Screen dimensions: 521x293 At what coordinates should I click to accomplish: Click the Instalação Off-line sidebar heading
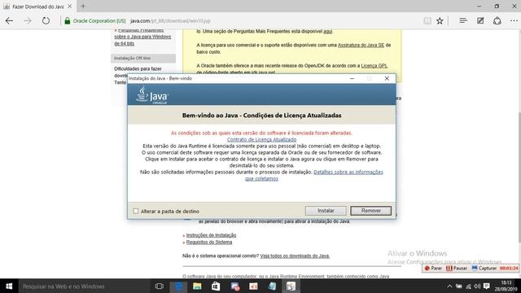[143, 58]
